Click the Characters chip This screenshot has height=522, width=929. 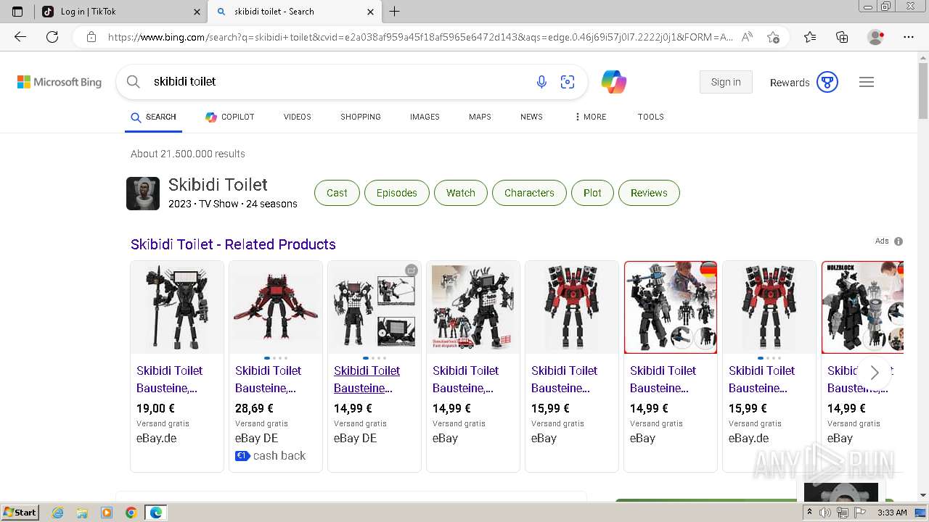tap(529, 193)
